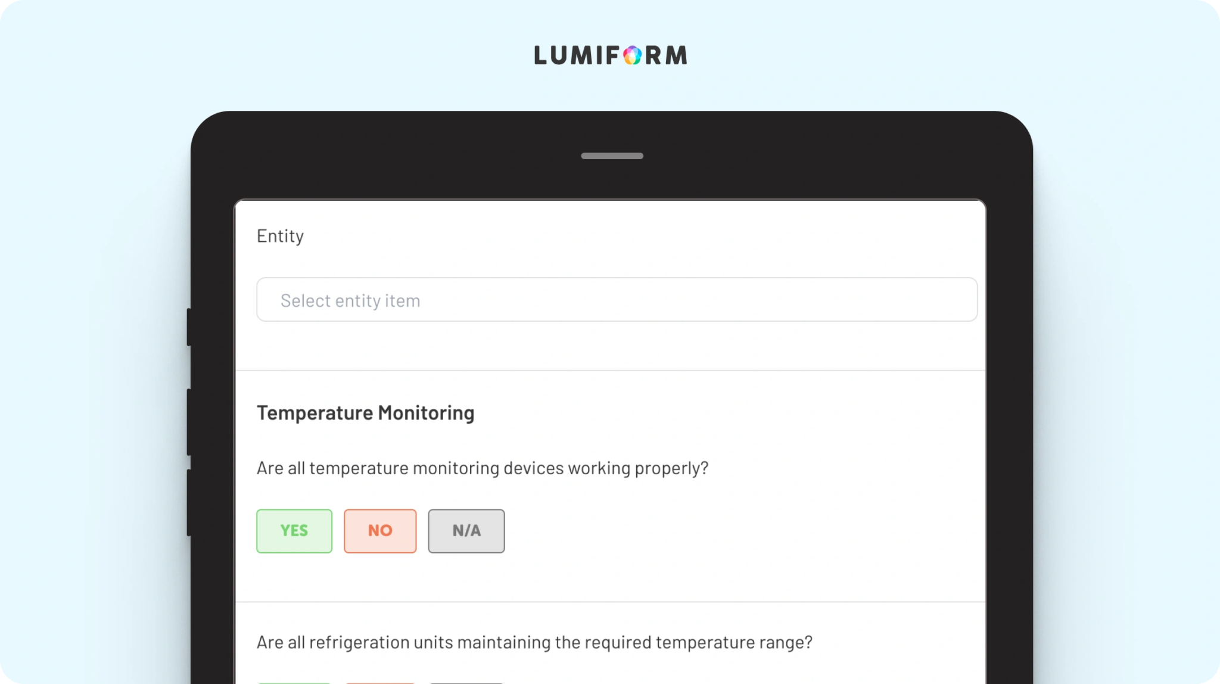Click the Temperature Monitoring section heading
The width and height of the screenshot is (1220, 684).
[x=365, y=412]
